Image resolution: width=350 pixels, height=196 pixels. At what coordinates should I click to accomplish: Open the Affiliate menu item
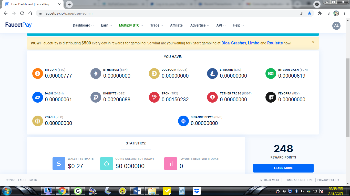point(176,26)
